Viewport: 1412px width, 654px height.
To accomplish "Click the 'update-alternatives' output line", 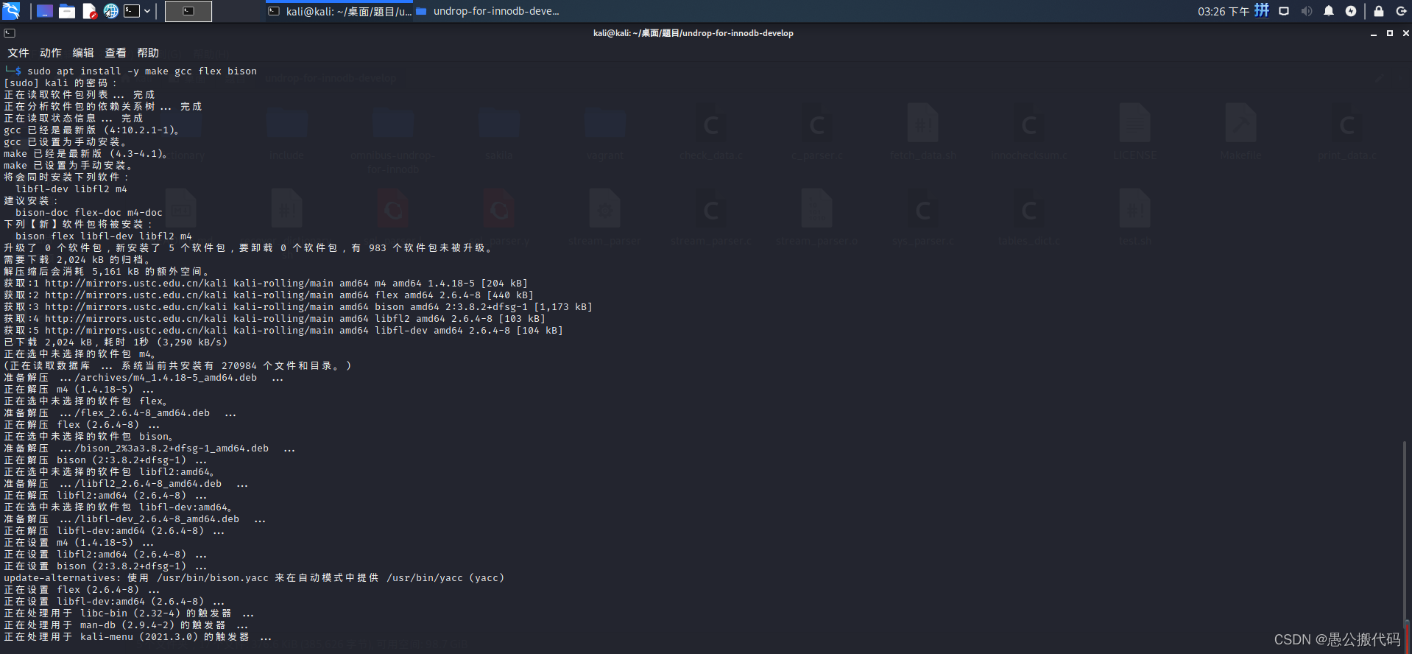I will (x=254, y=578).
